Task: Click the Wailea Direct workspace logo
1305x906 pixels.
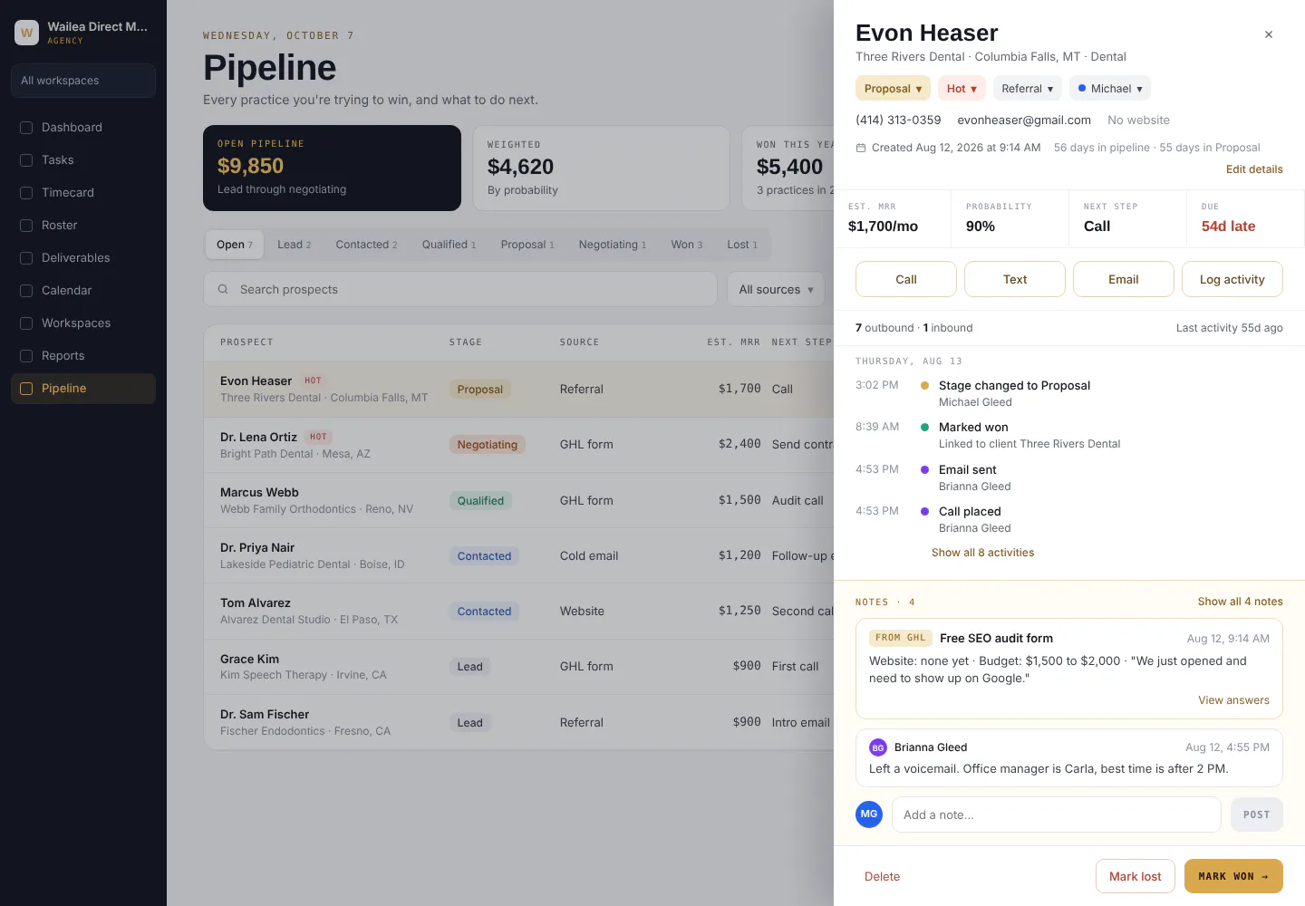Action: pyautogui.click(x=26, y=33)
